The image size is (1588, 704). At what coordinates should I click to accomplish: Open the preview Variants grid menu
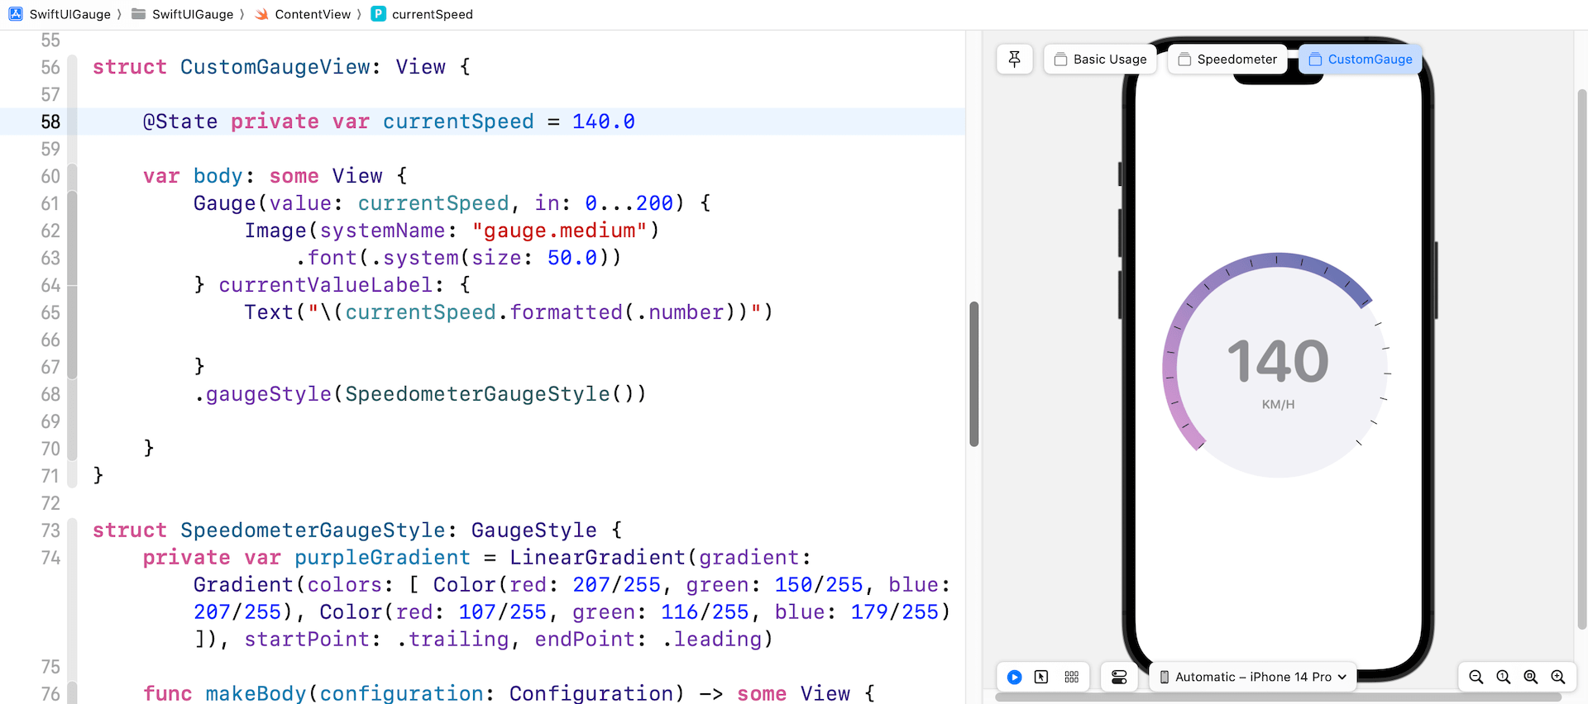(1072, 677)
